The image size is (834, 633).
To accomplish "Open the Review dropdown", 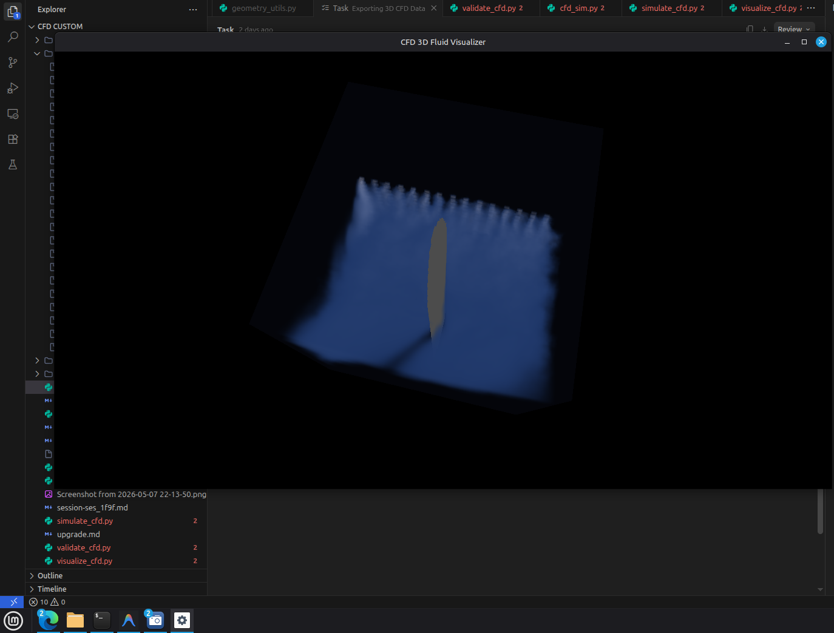I will click(794, 29).
